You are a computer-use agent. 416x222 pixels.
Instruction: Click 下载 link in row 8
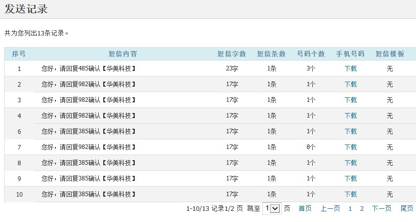(350, 163)
